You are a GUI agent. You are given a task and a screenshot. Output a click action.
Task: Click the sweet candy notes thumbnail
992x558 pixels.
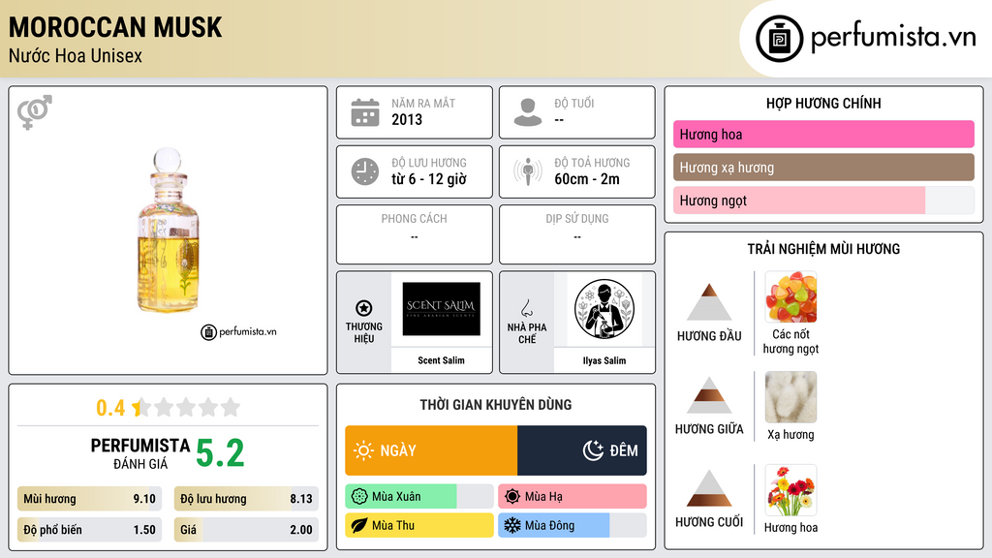click(790, 297)
